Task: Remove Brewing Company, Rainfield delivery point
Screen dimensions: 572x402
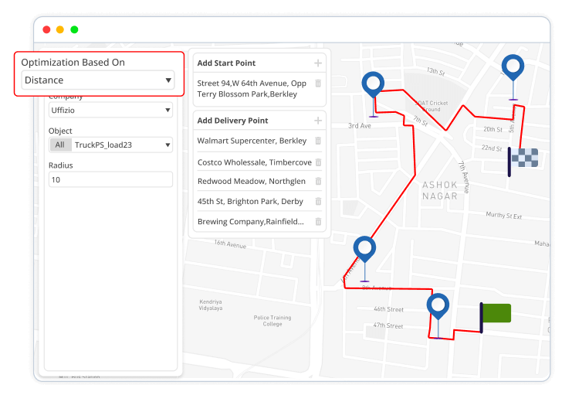Action: tap(318, 222)
